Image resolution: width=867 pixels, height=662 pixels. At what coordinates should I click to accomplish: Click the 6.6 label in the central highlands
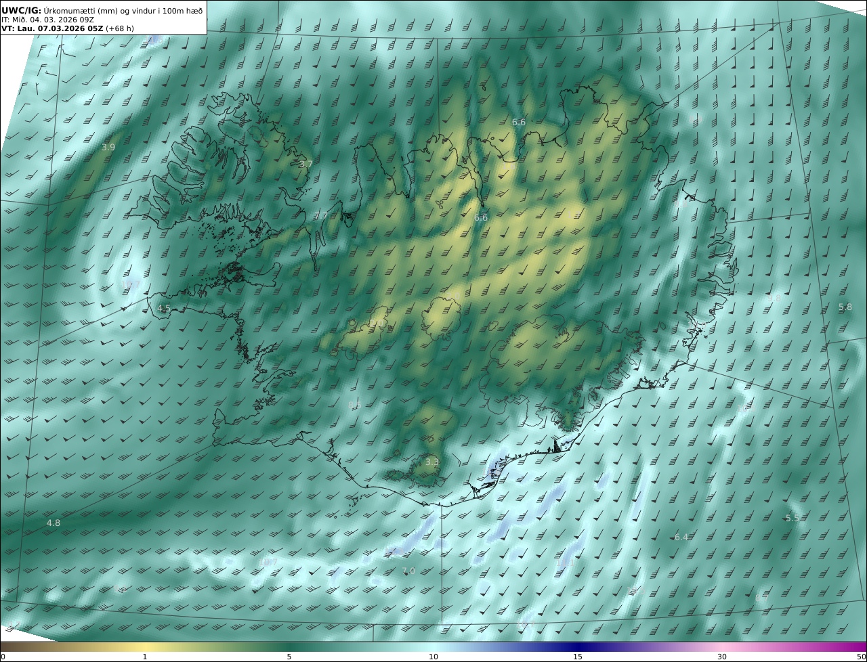pyautogui.click(x=481, y=217)
